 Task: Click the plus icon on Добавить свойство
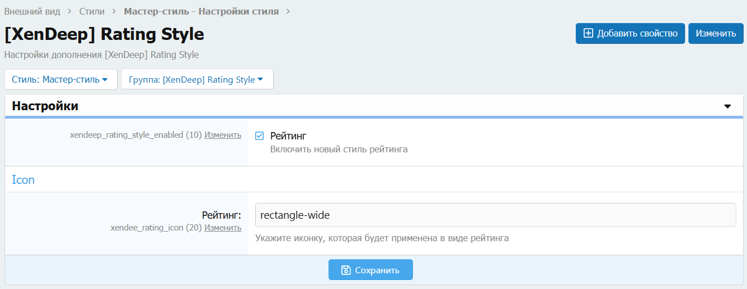[588, 33]
